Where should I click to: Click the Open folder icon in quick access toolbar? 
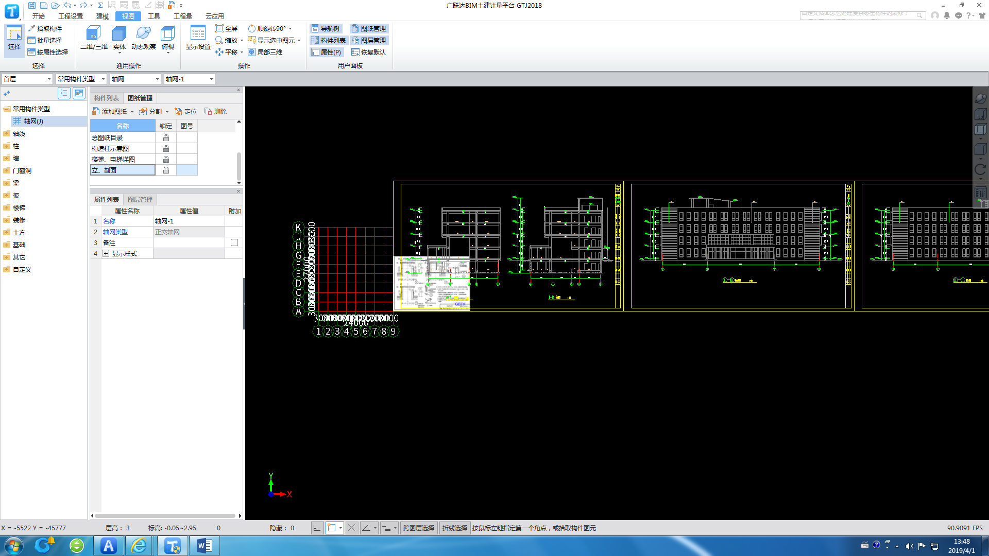point(55,5)
